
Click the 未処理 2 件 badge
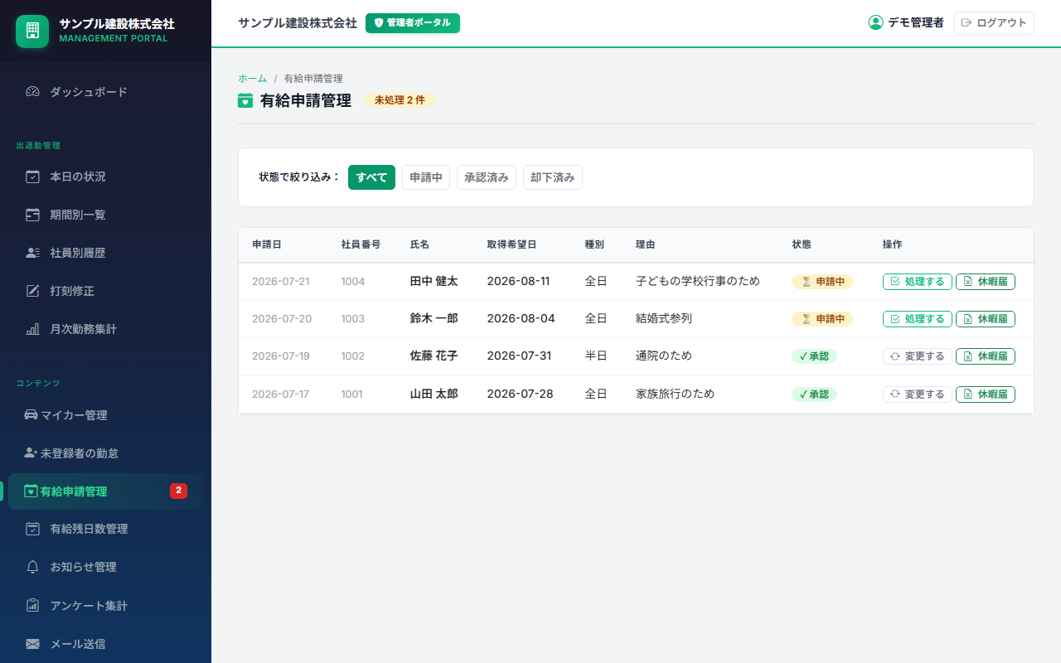[x=400, y=100]
